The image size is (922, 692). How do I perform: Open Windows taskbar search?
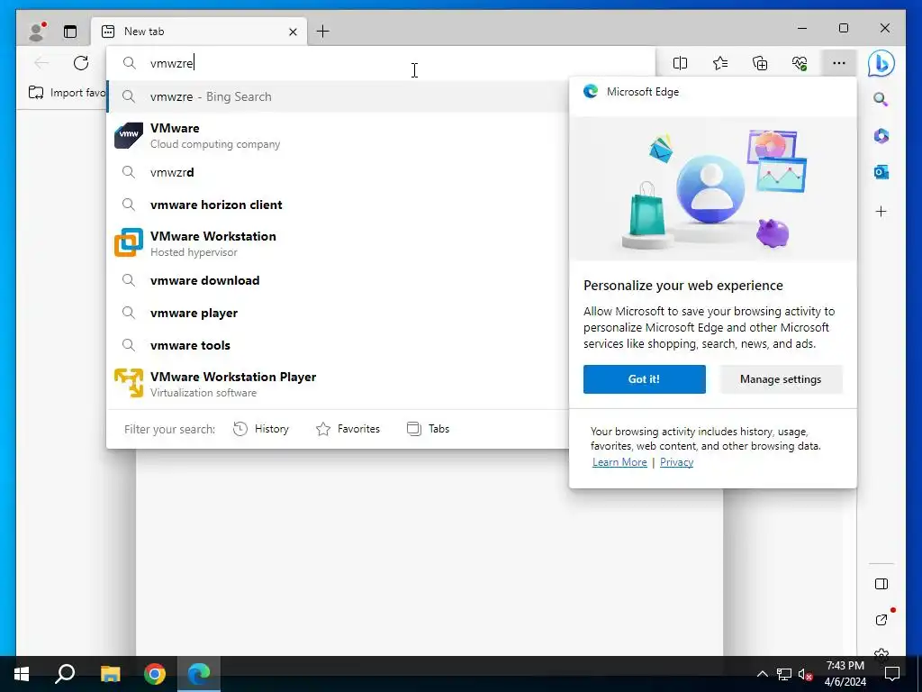[x=65, y=674]
